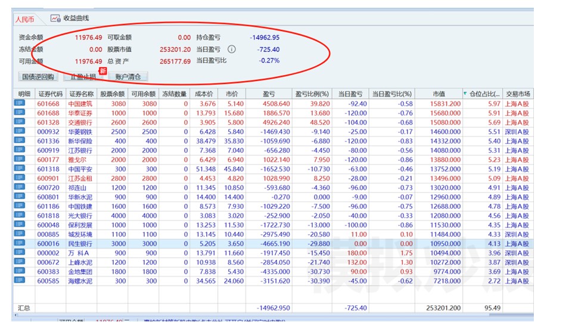The height and width of the screenshot is (322, 572).
Task: Select stock name 万 科A
Action: tap(79, 253)
